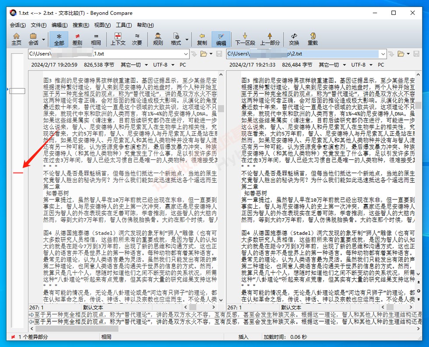Open the 文件(F) menu
The height and width of the screenshot is (347, 429).
tap(39, 25)
